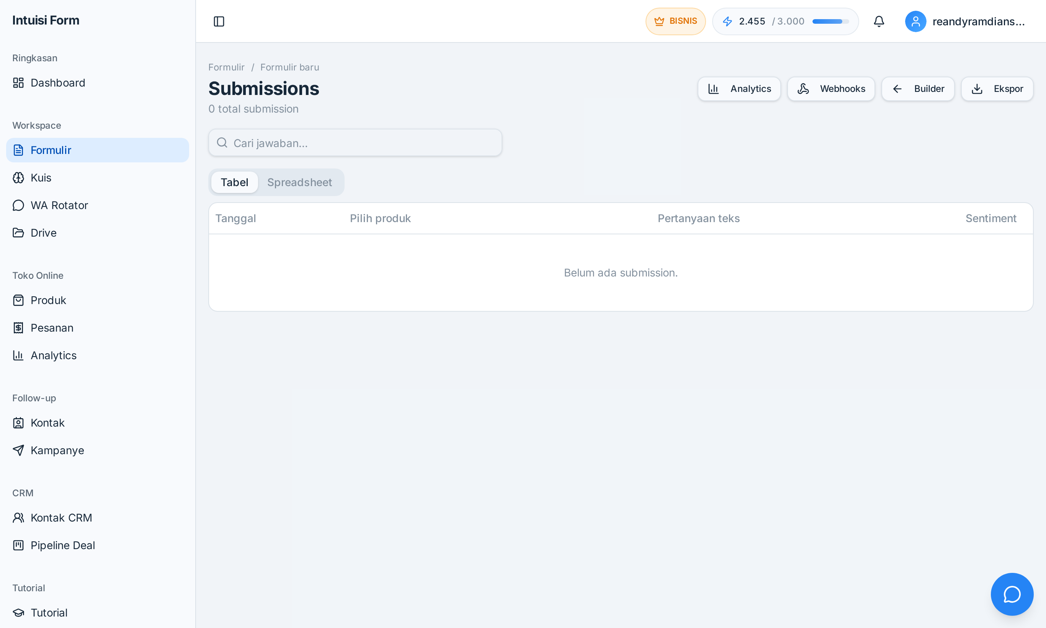Click the Kontak CRM people icon
1046x628 pixels.
[x=18, y=518]
